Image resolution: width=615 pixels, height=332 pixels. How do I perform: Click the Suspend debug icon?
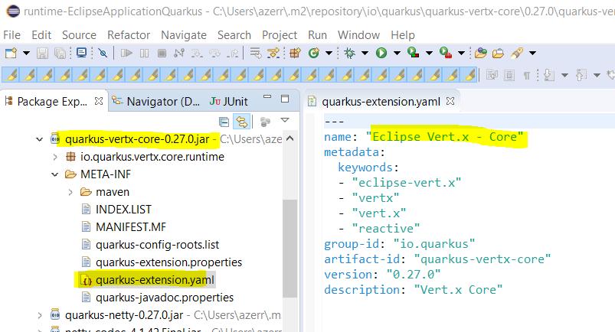[144, 53]
